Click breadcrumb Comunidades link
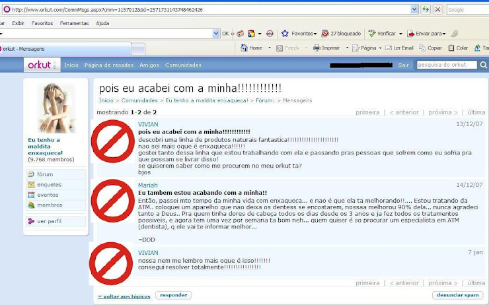The width and height of the screenshot is (489, 305). point(139,100)
